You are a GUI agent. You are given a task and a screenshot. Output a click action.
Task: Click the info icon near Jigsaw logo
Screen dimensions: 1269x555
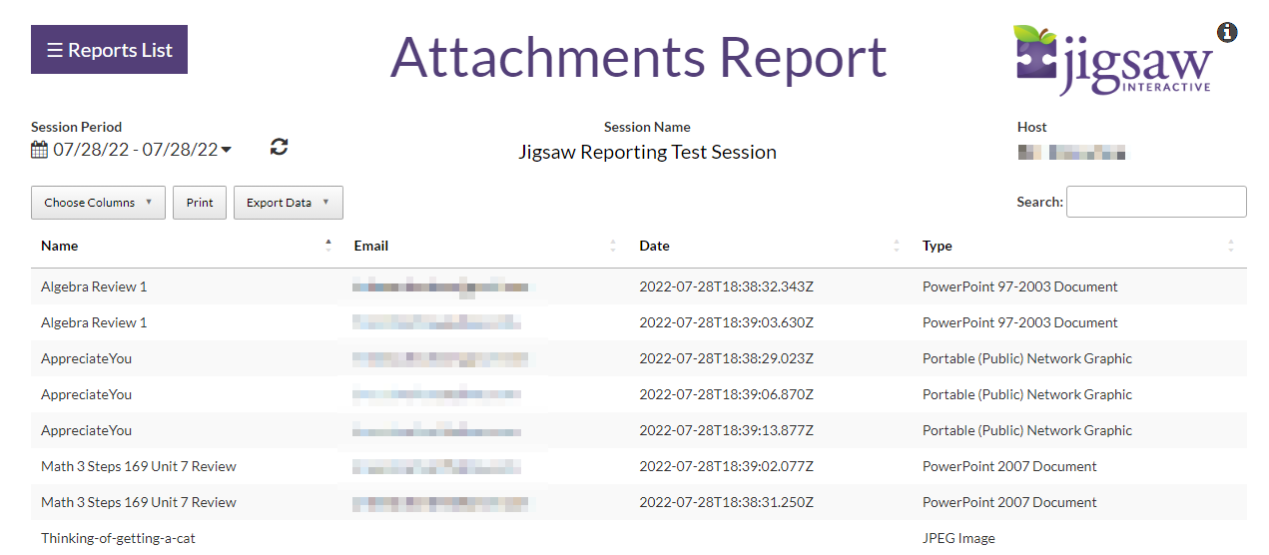coord(1227,33)
